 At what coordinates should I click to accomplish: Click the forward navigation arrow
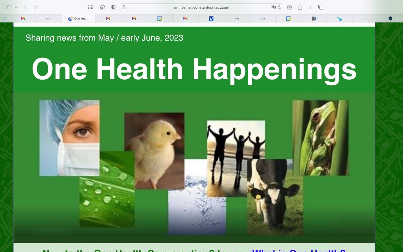(x=35, y=7)
